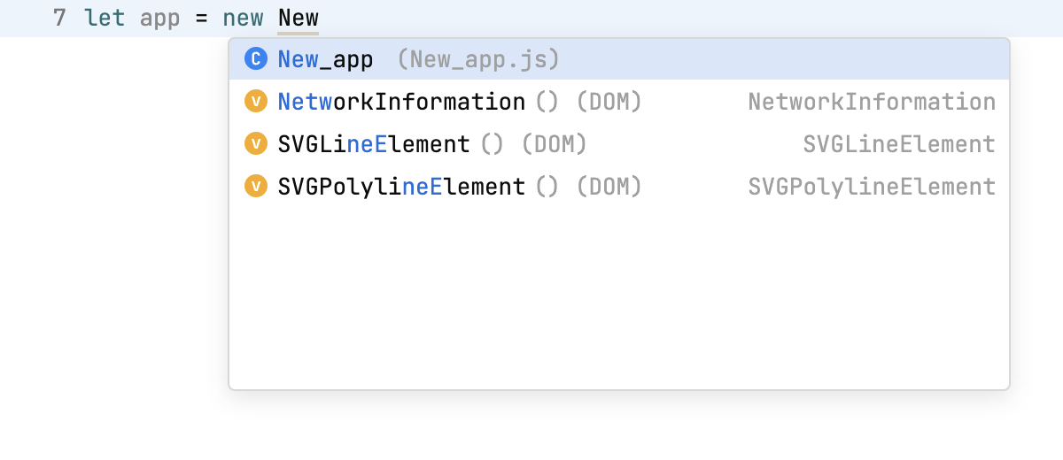Click the right-aligned SVGLineElement type label

[899, 144]
